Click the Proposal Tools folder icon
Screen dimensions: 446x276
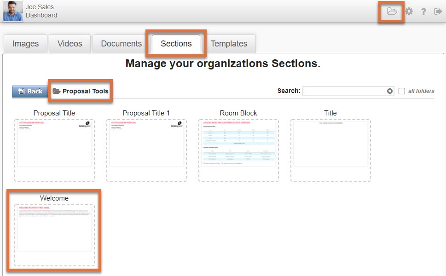[57, 91]
